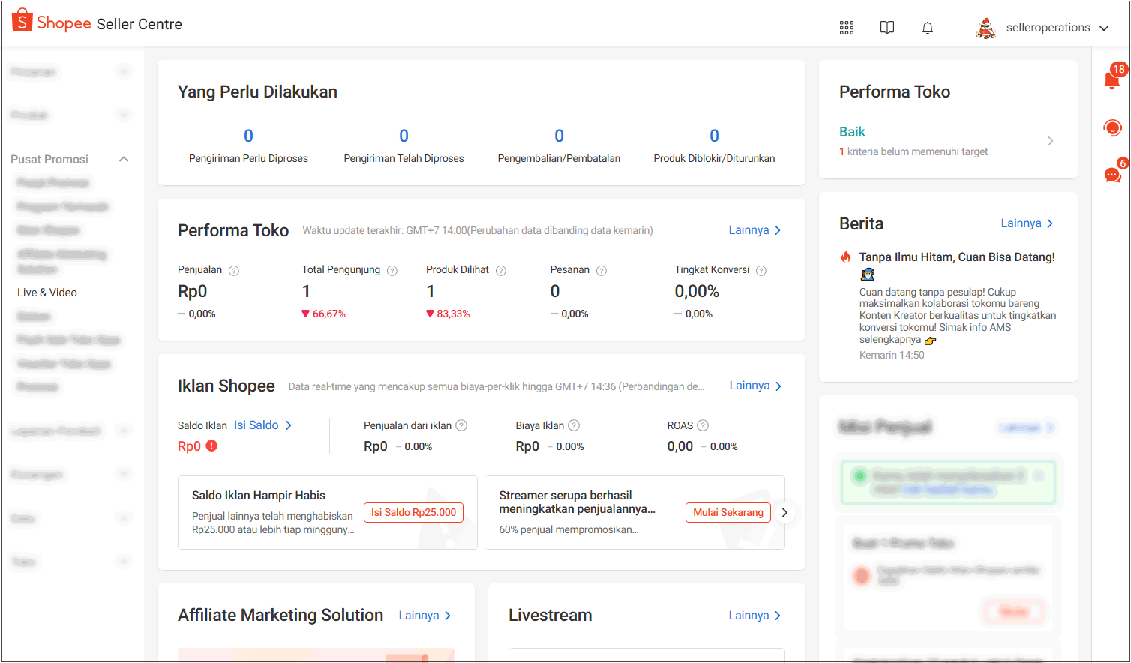
Task: Click Isi Saldo link beside Saldo Iklan
Action: 262,425
